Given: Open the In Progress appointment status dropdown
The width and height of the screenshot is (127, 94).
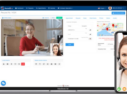Looking at the screenshot, I should pyautogui.click(x=111, y=44).
